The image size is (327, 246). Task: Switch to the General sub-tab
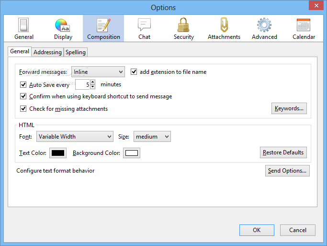point(20,51)
